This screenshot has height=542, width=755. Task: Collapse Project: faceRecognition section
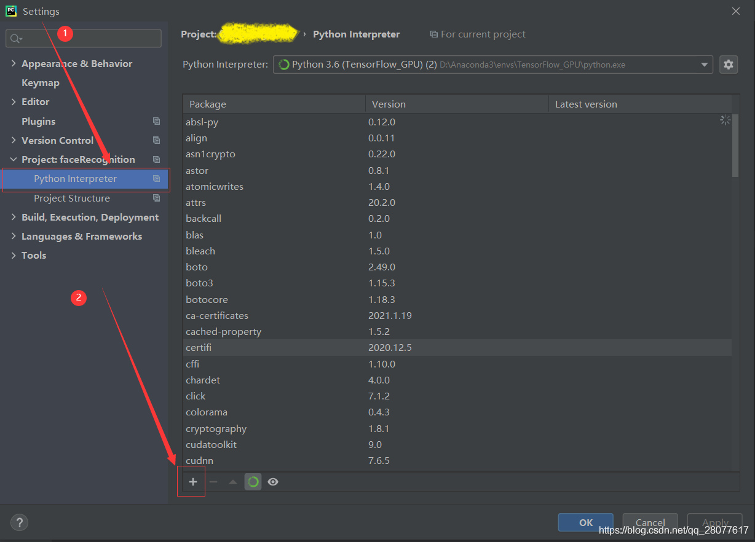pos(14,159)
